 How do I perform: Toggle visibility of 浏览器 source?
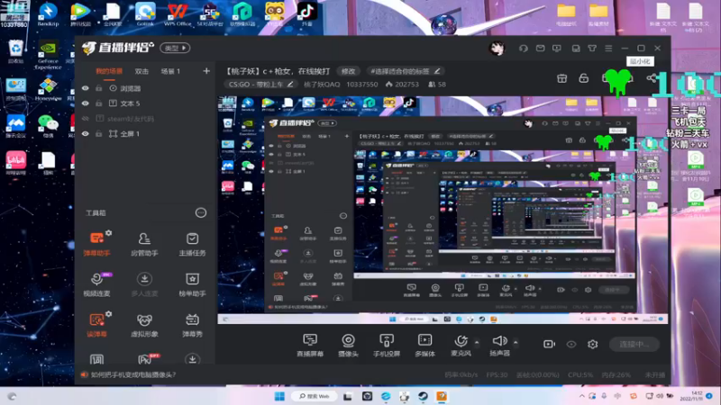click(86, 88)
